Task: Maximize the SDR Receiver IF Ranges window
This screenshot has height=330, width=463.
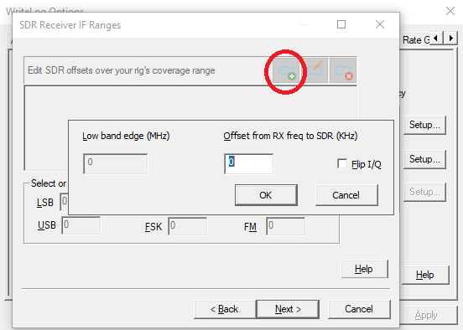Action: pos(341,24)
